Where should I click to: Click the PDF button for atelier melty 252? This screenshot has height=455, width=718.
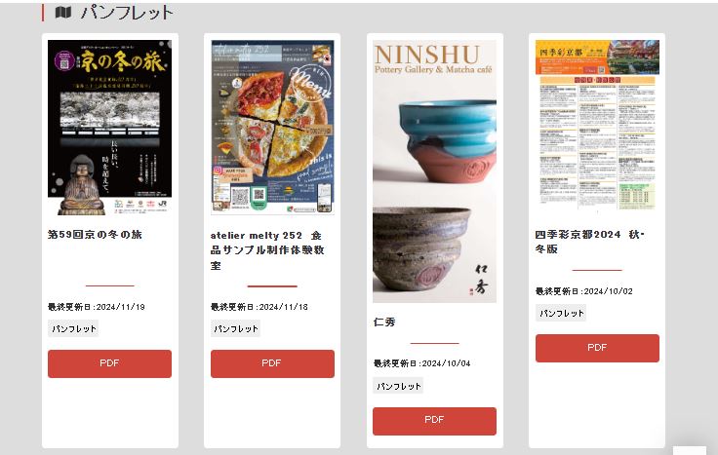coord(272,363)
